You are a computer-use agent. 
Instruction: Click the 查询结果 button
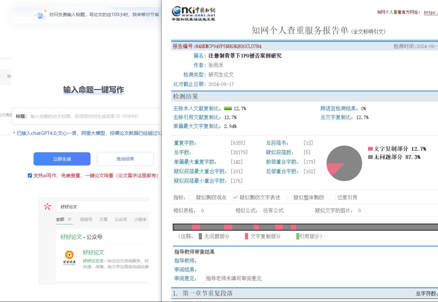(x=125, y=159)
